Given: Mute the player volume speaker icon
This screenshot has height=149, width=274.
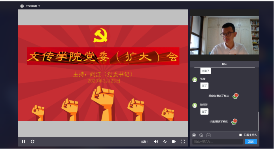Looking at the screenshot, I should pos(156,141).
